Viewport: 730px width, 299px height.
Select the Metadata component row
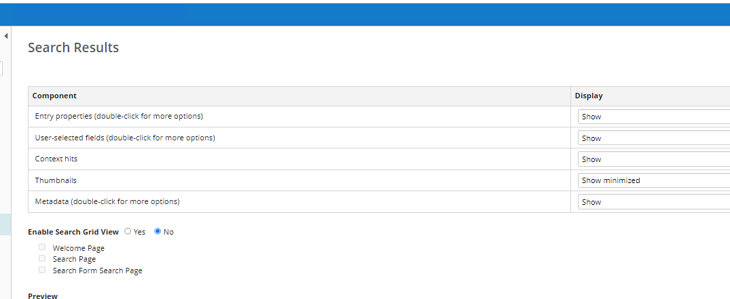pyautogui.click(x=107, y=201)
